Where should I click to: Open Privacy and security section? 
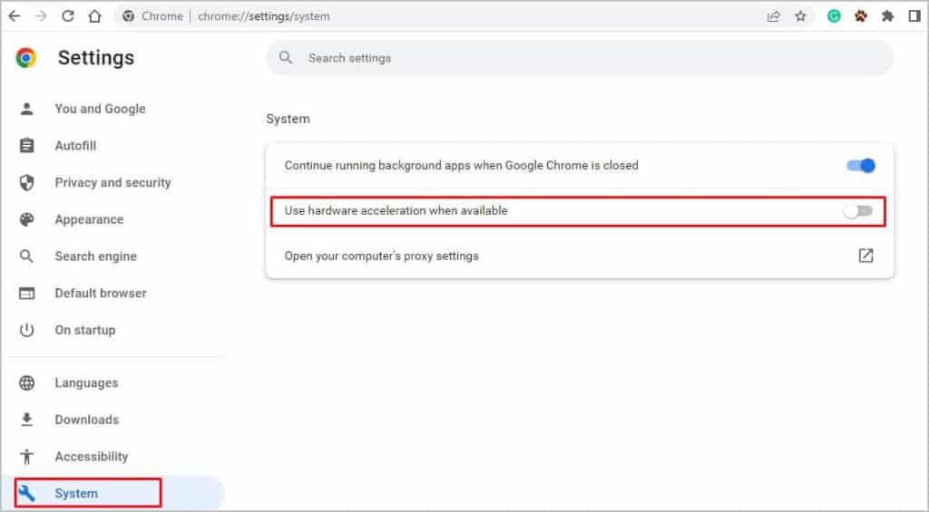pyautogui.click(x=112, y=182)
